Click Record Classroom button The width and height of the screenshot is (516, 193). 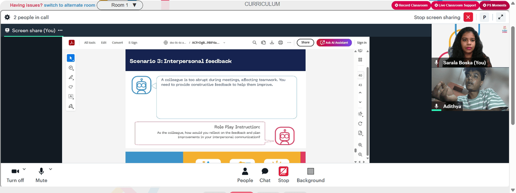411,5
